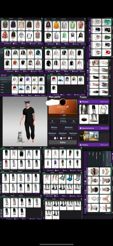Toggle Itens check below the orange hoodie panel
Image resolution: width=113 pixels, height=246 pixels.
(58, 44)
